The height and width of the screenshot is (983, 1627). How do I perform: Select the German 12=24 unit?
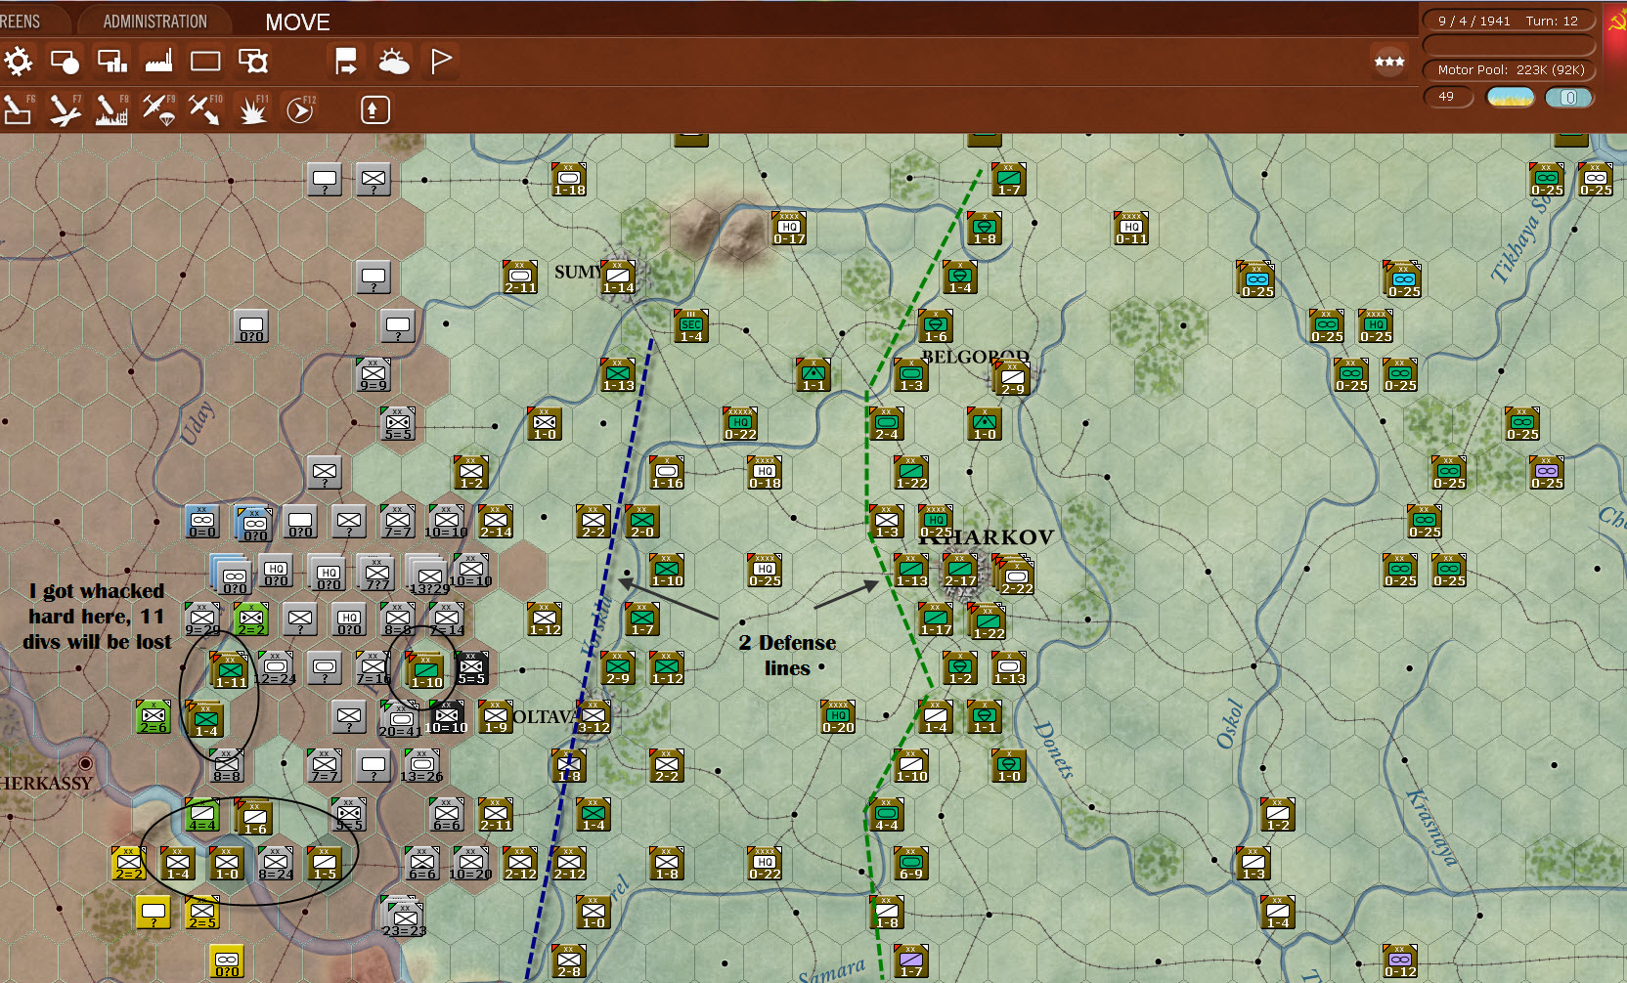coord(276,668)
